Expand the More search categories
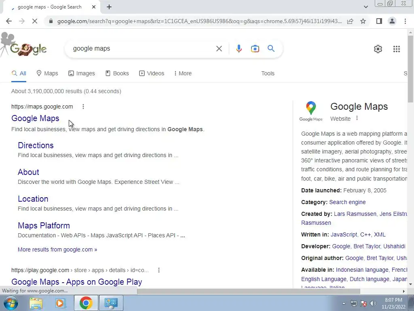The height and width of the screenshot is (311, 414). 183,74
